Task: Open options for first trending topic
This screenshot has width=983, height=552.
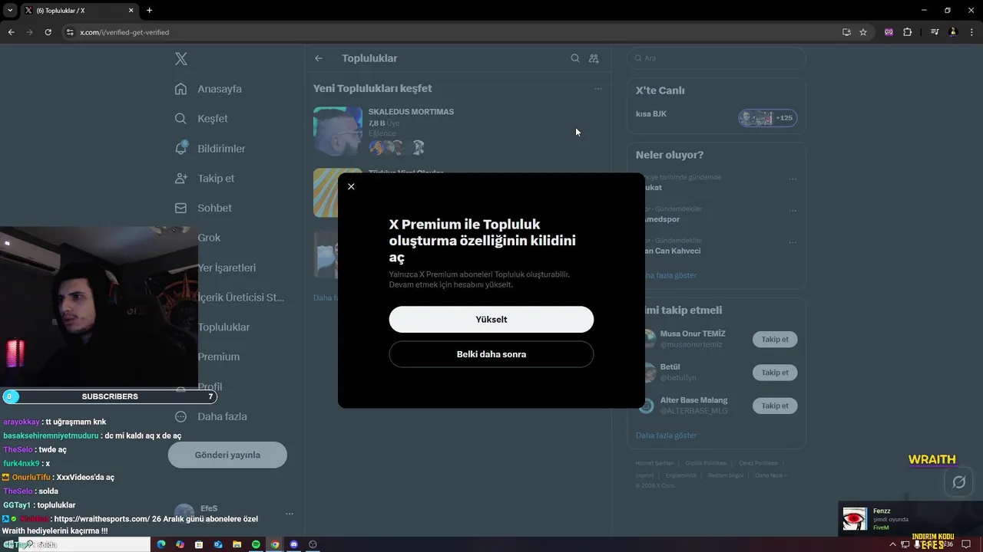Action: (x=793, y=179)
